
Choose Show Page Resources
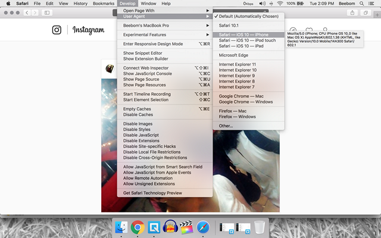pos(165,85)
